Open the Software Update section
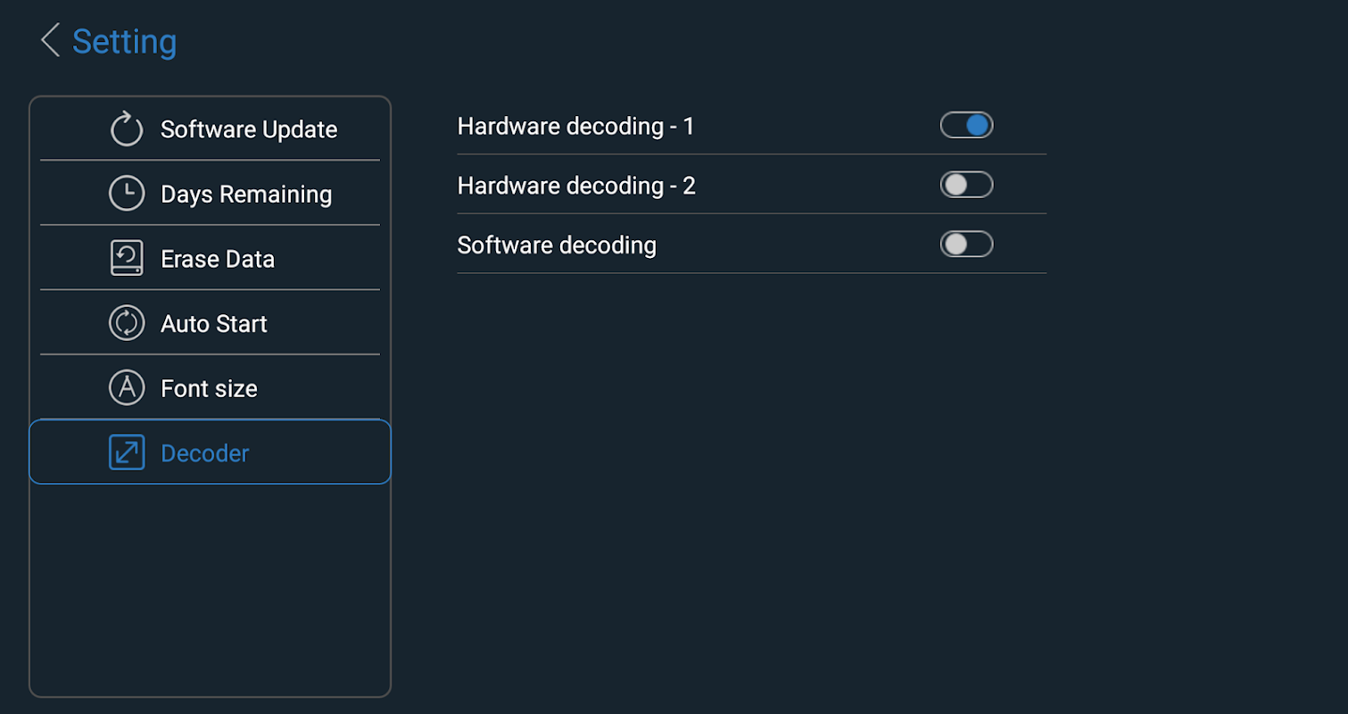1348x714 pixels. (x=248, y=129)
